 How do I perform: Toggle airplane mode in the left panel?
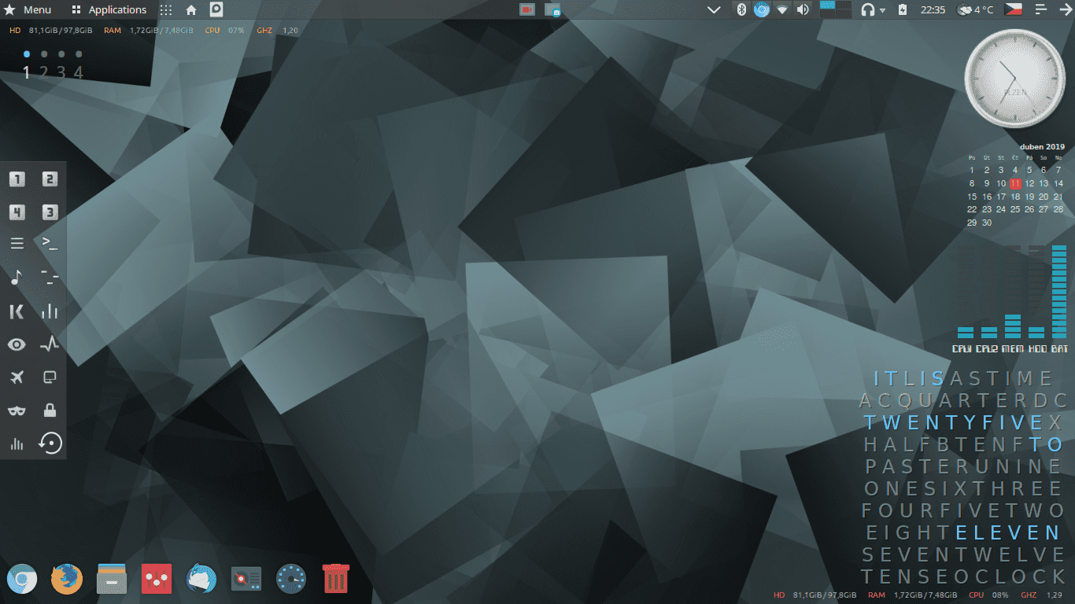click(17, 377)
